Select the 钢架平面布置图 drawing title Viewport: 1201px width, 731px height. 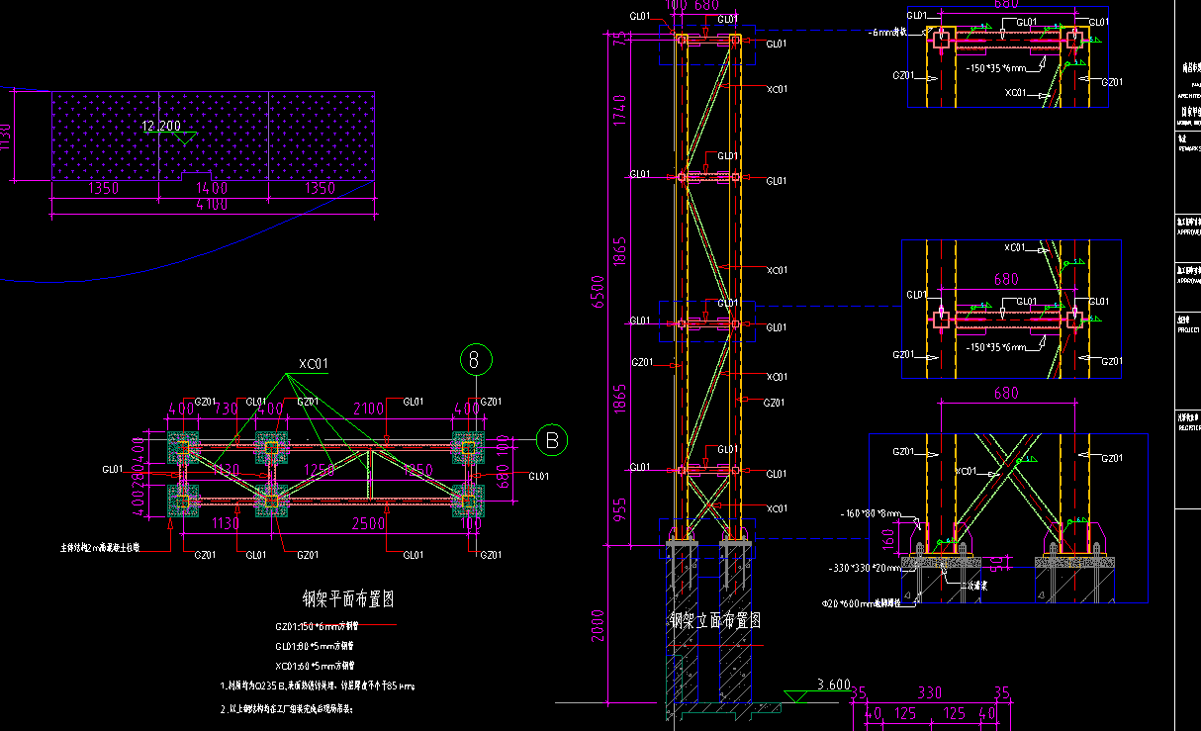click(347, 598)
